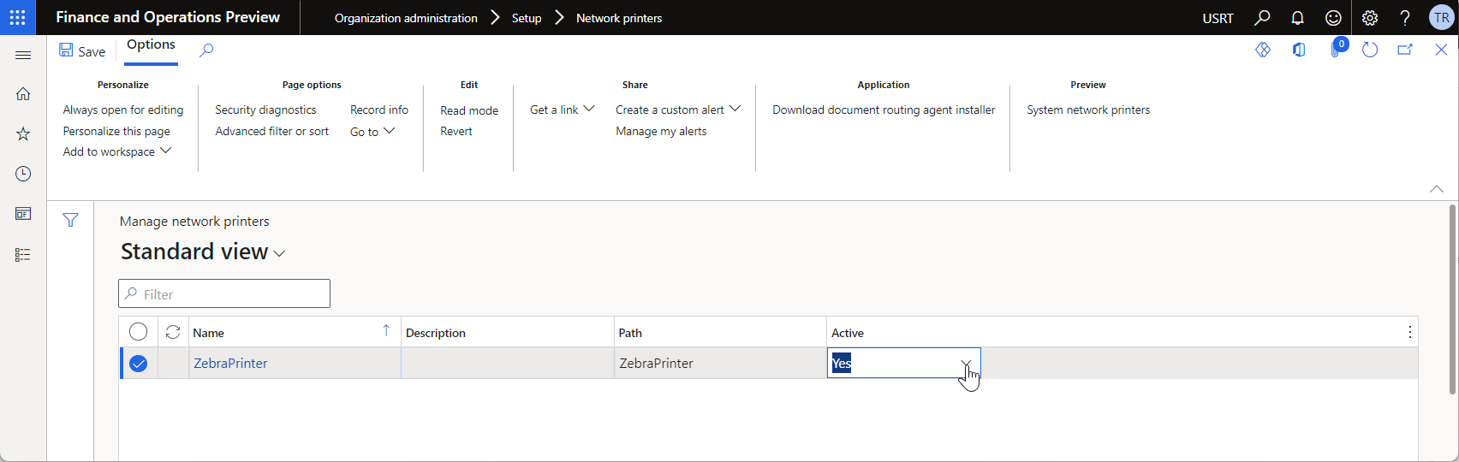The height and width of the screenshot is (462, 1459).
Task: Click the Save button
Action: tap(82, 51)
